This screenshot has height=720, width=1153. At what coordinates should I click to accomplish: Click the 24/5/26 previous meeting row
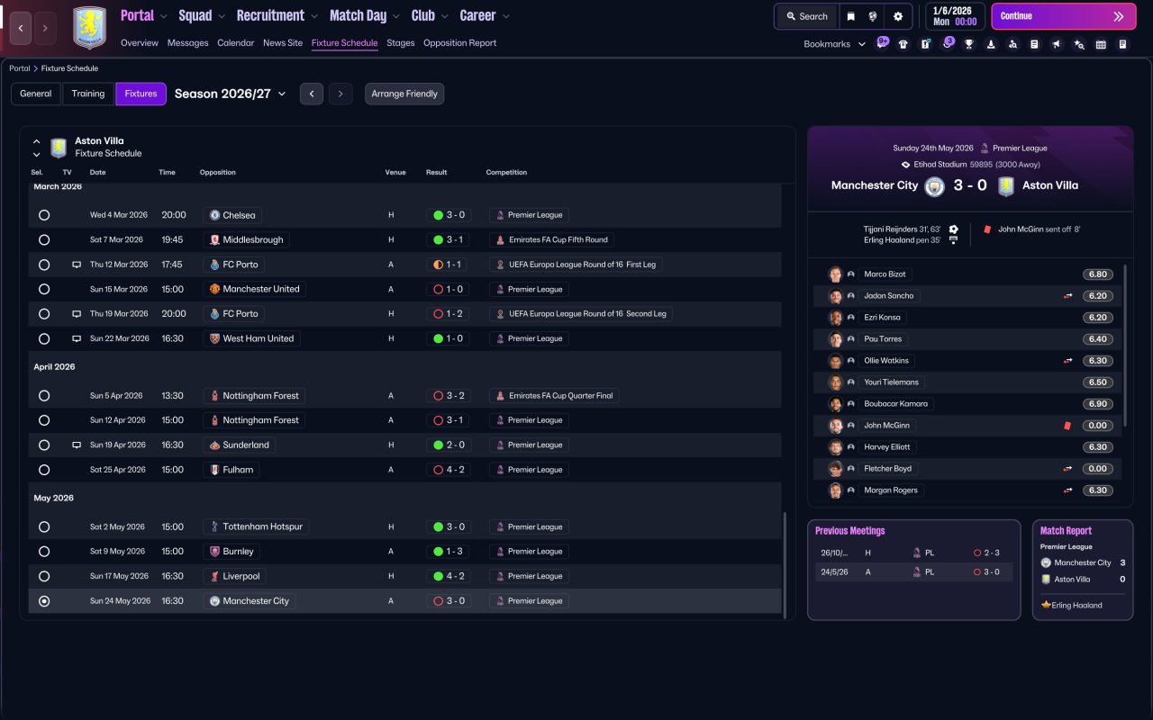pos(913,572)
